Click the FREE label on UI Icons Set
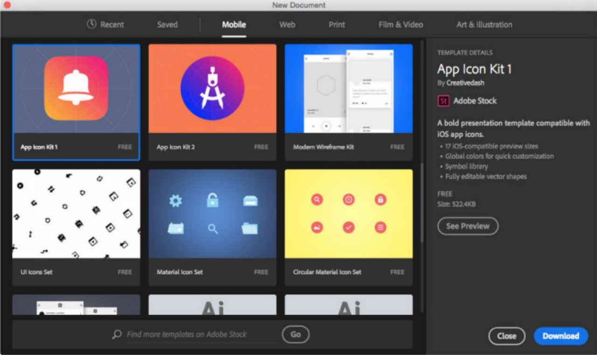This screenshot has width=597, height=355. coord(125,272)
